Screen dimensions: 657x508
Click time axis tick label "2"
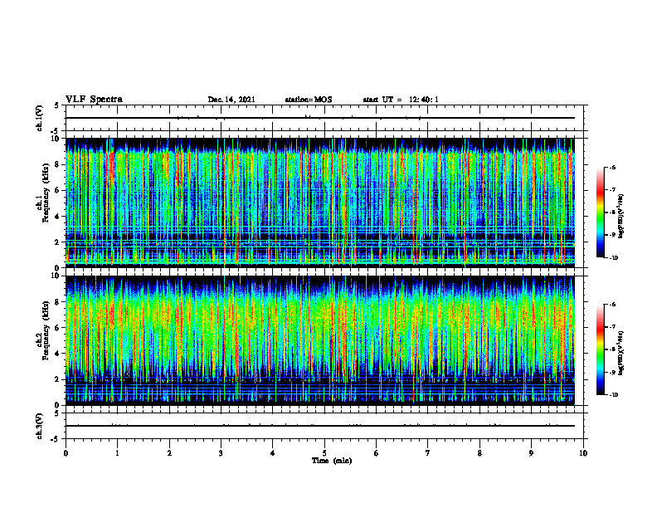pyautogui.click(x=169, y=453)
